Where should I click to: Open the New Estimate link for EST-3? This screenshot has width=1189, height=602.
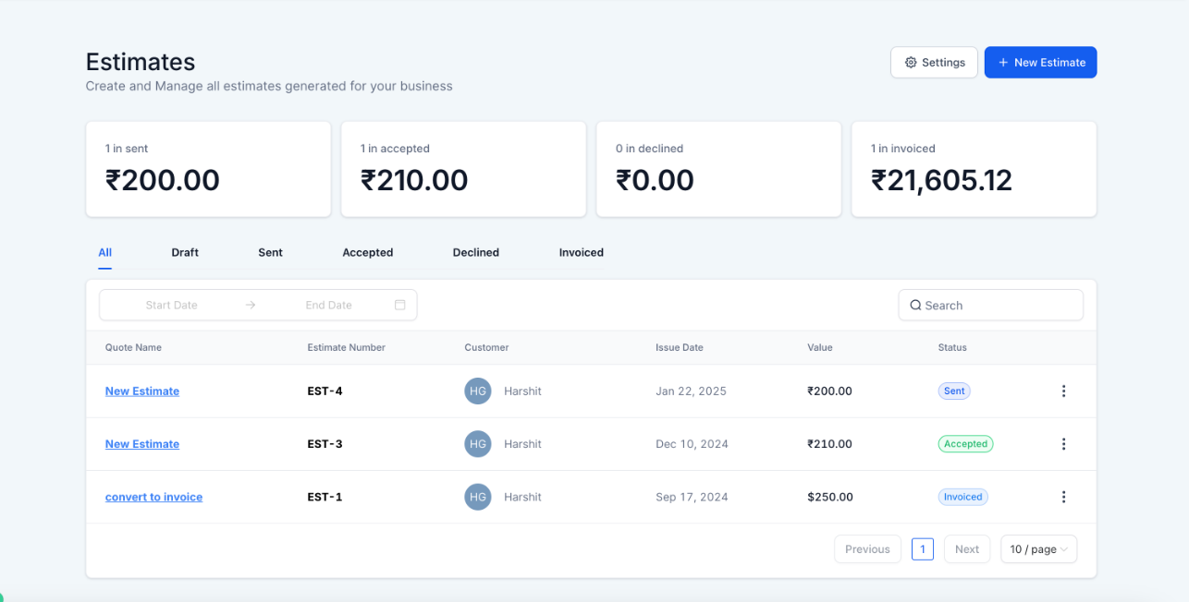coord(142,444)
